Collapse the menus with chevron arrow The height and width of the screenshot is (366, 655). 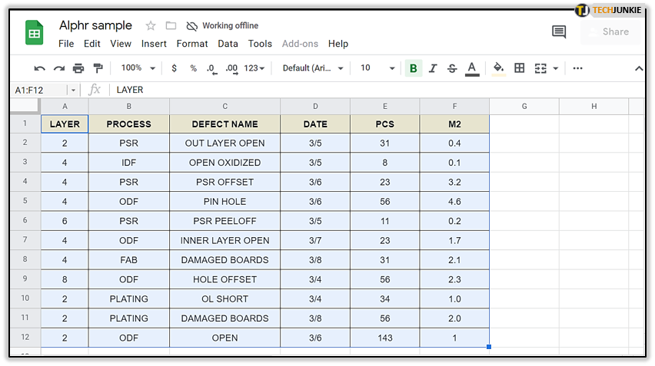point(639,68)
